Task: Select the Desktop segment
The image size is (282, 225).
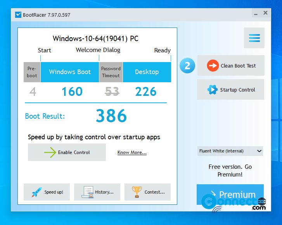Action: 147,72
